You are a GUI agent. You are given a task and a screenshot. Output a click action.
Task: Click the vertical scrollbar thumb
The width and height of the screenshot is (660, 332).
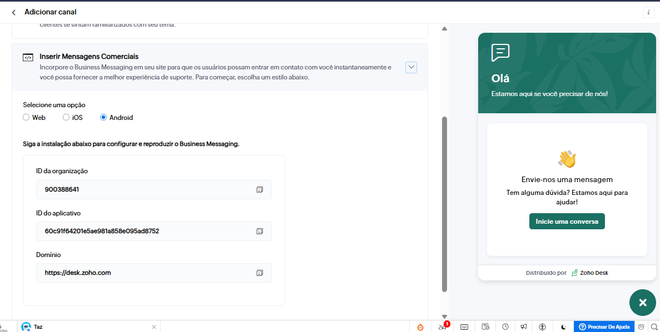pos(444,203)
